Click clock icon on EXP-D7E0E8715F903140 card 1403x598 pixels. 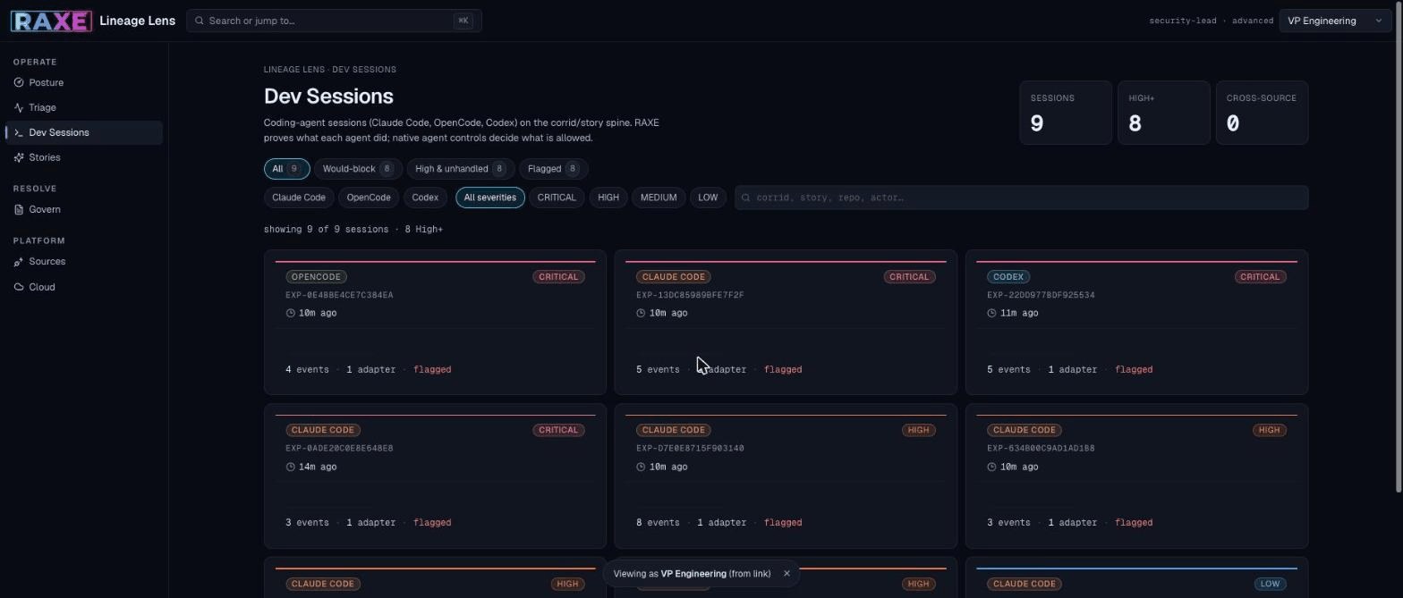(x=641, y=467)
